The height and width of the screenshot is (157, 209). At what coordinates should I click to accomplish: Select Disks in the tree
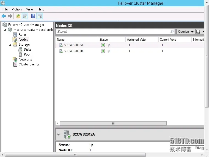tap(28, 49)
